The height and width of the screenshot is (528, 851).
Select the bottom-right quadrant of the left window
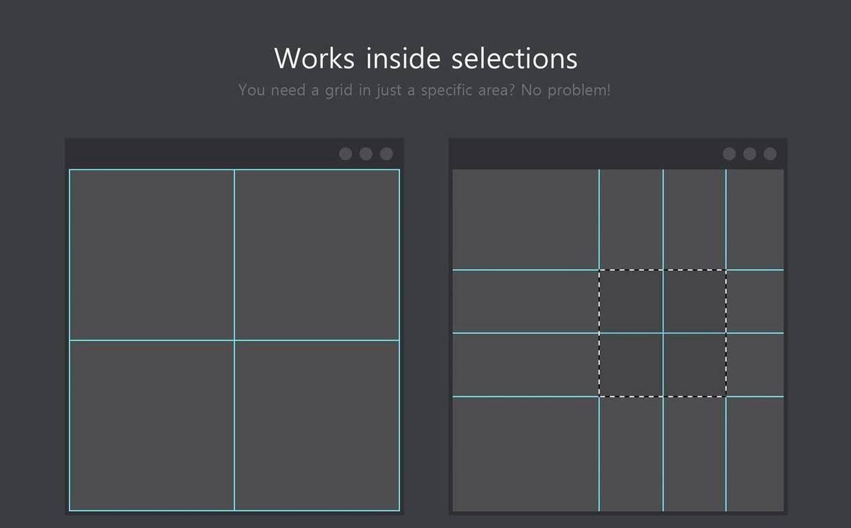[x=317, y=425]
